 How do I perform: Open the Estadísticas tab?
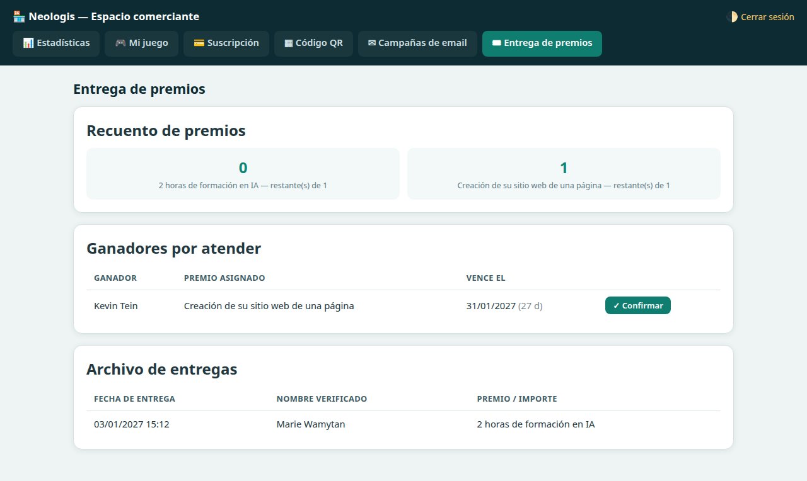tap(56, 43)
